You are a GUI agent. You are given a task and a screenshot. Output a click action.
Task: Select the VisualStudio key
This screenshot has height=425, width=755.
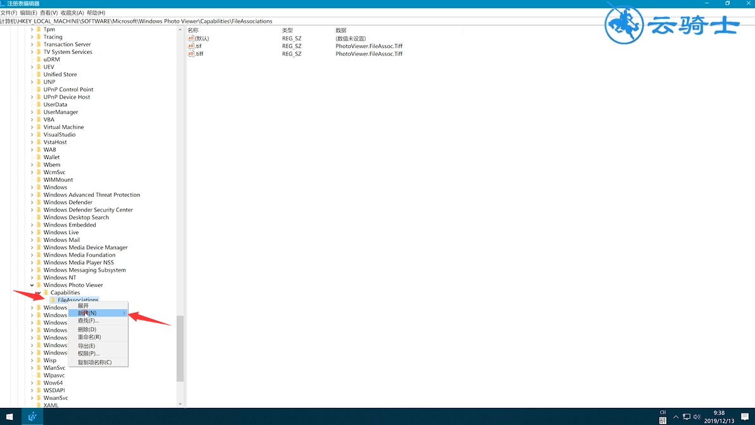[x=59, y=135]
